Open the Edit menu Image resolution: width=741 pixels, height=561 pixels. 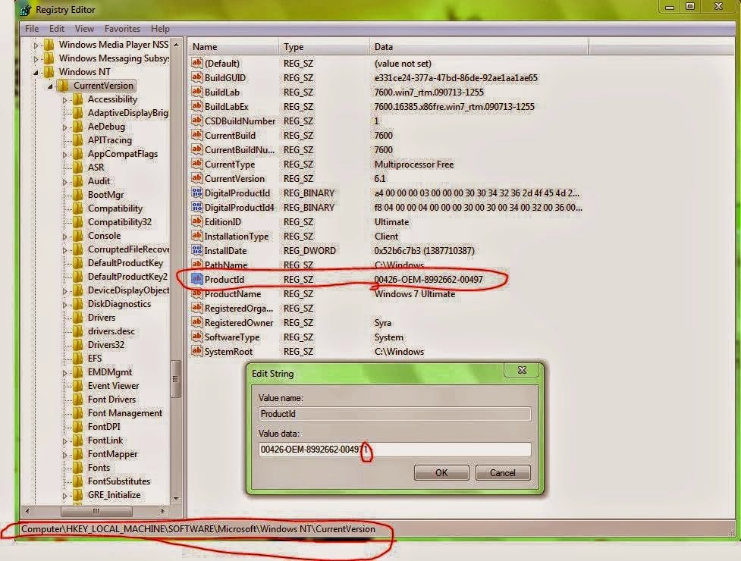(x=57, y=29)
